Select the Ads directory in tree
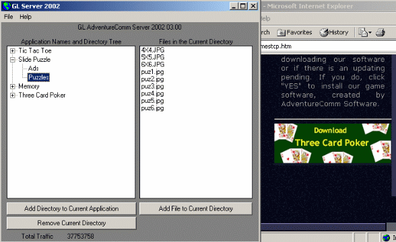Image resolution: width=396 pixels, height=242 pixels. [x=34, y=69]
